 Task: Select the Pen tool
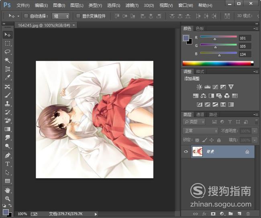tap(8, 155)
